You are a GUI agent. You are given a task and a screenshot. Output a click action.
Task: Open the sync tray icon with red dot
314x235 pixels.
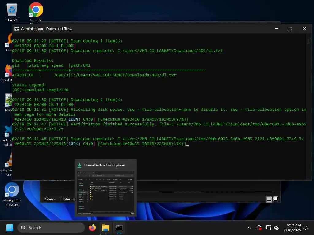(x=259, y=228)
